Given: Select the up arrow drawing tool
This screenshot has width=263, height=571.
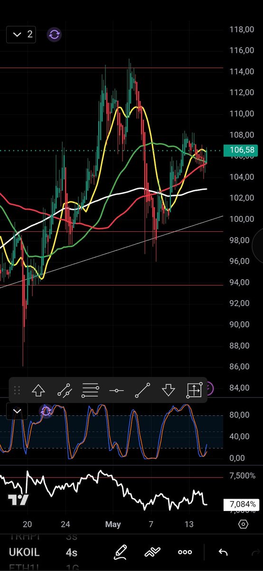Looking at the screenshot, I should (38, 391).
